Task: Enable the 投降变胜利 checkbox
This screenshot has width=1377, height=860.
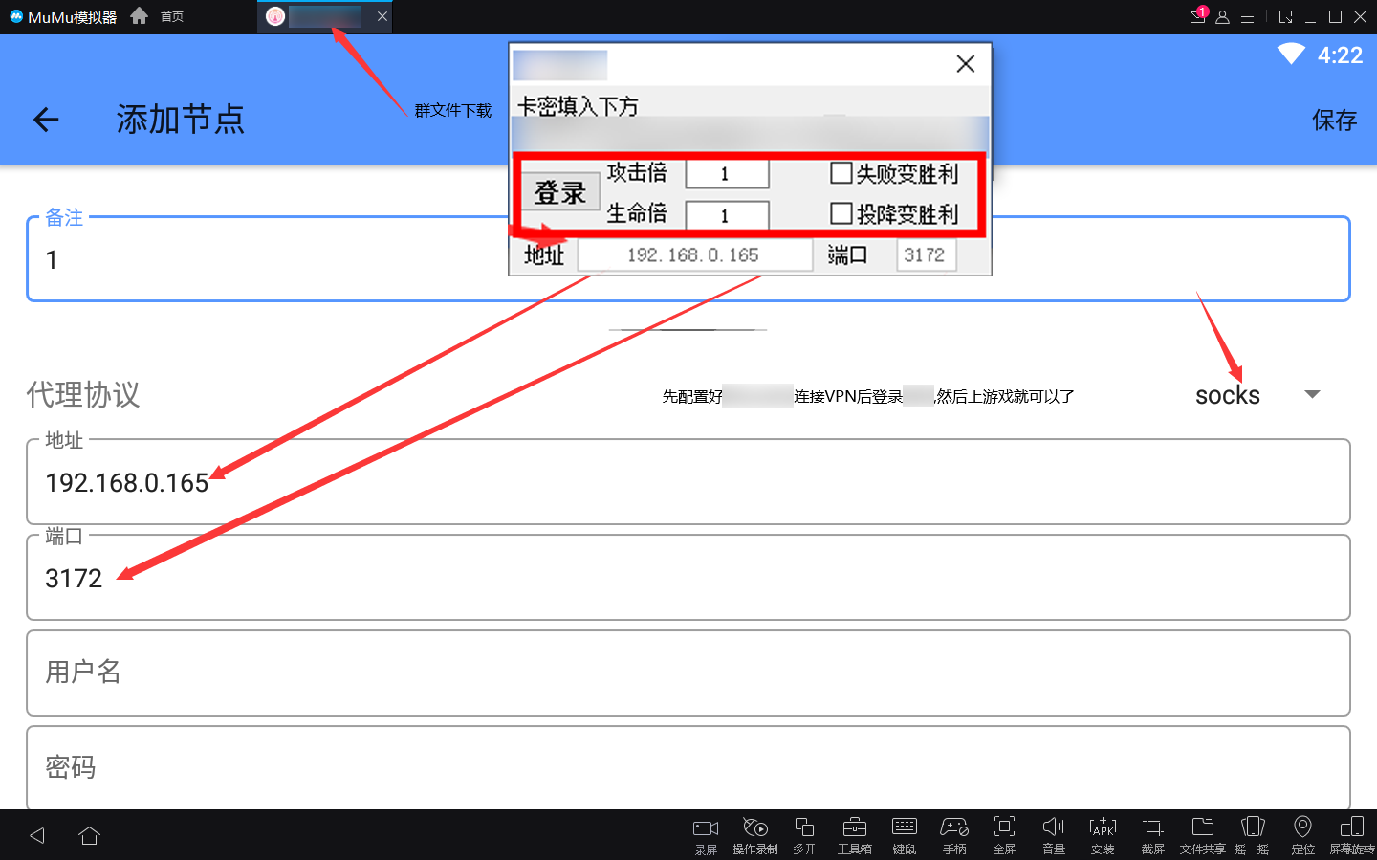Action: coord(841,213)
